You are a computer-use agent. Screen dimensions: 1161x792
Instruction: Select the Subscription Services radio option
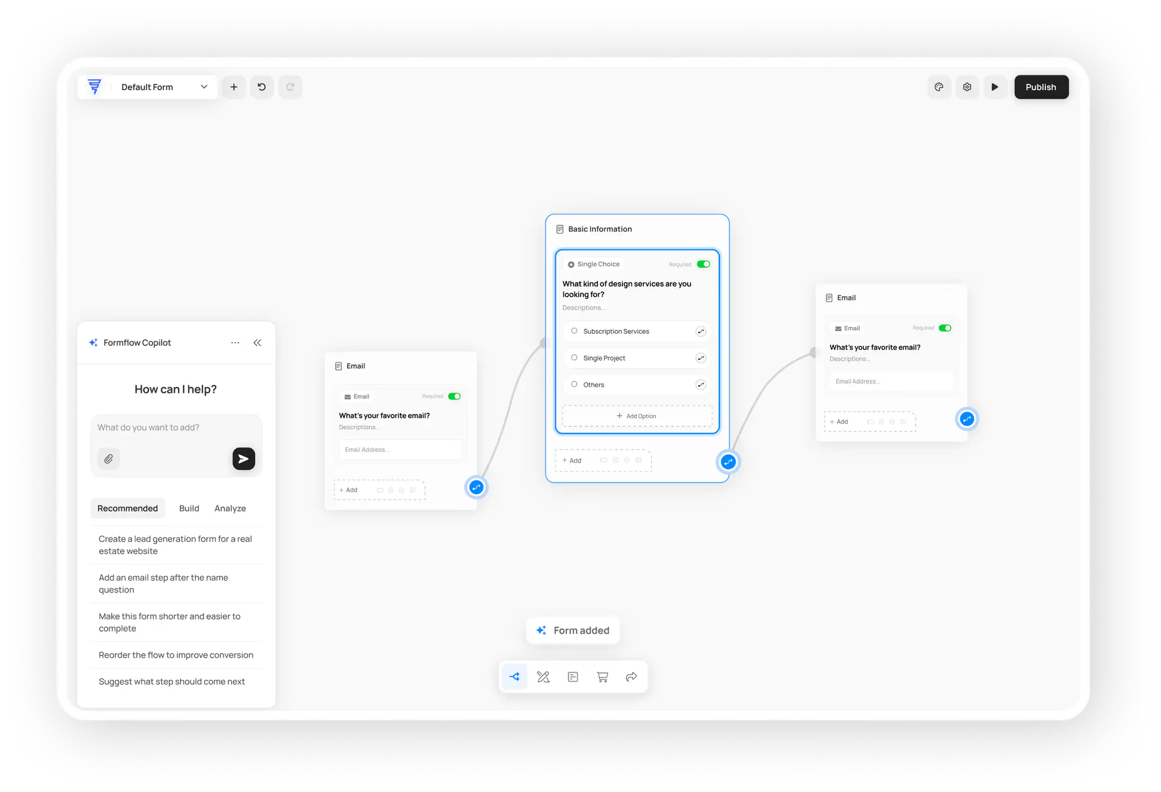pyautogui.click(x=574, y=331)
